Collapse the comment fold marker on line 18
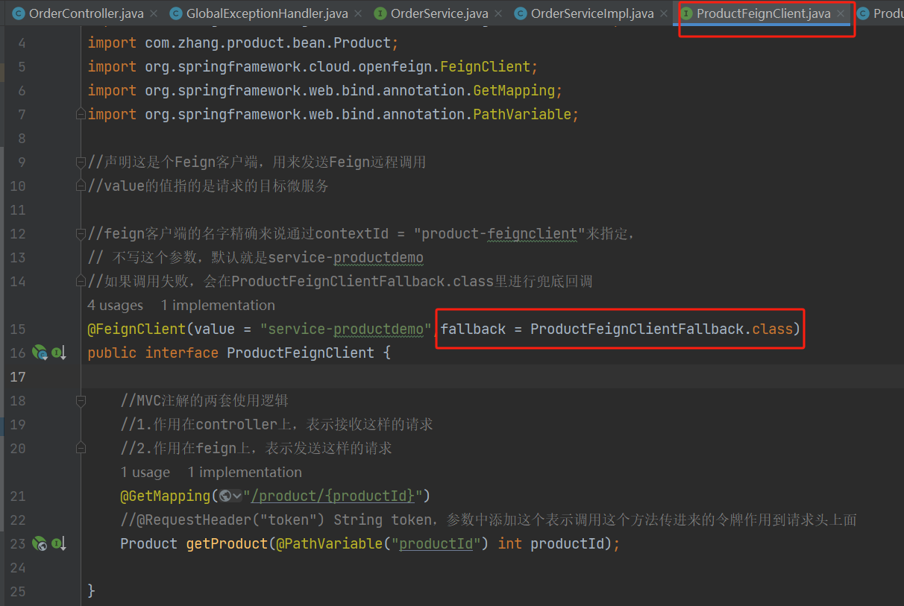904x606 pixels. 81,401
